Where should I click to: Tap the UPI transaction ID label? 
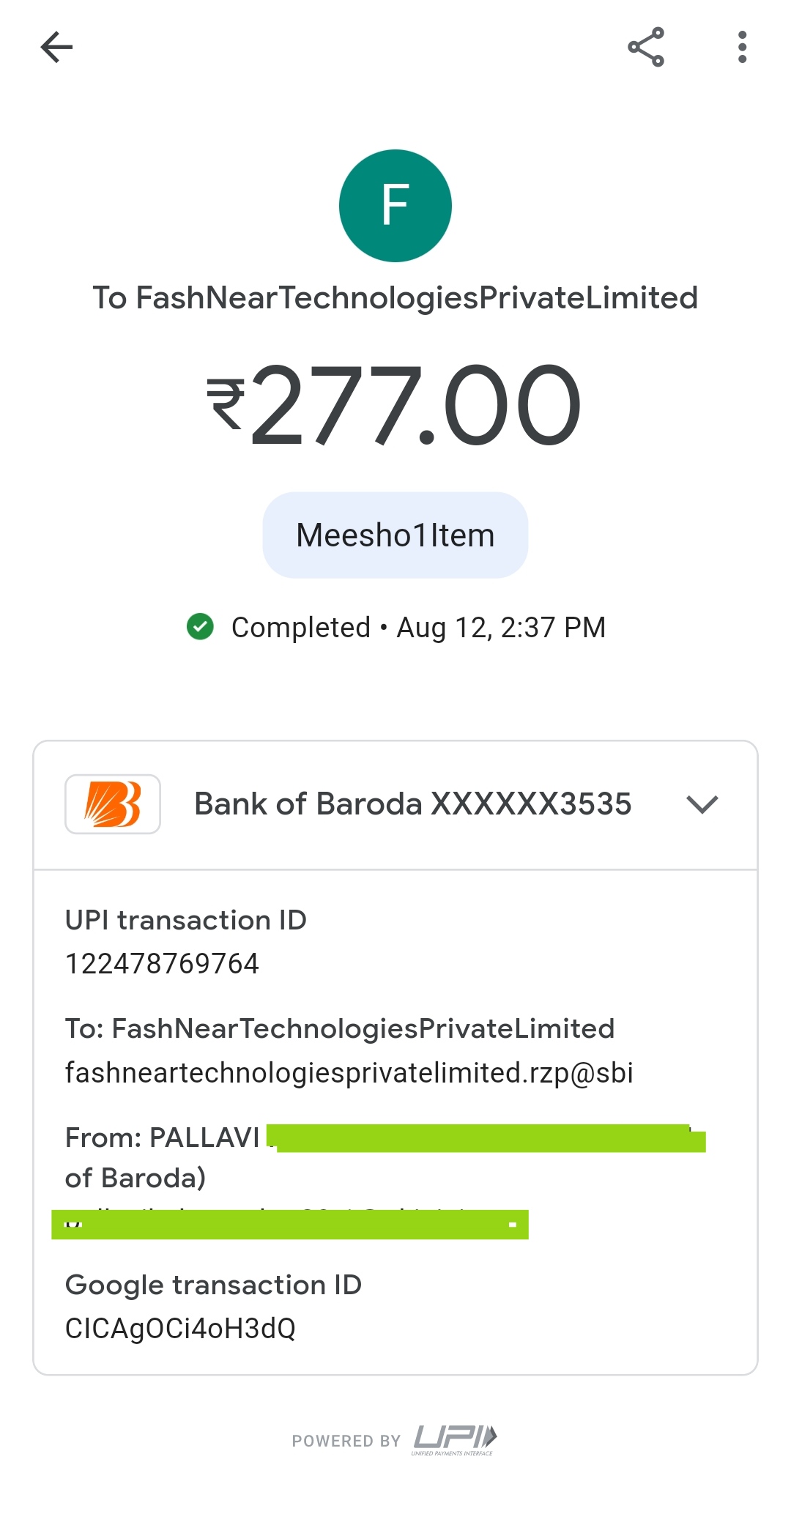tap(185, 921)
